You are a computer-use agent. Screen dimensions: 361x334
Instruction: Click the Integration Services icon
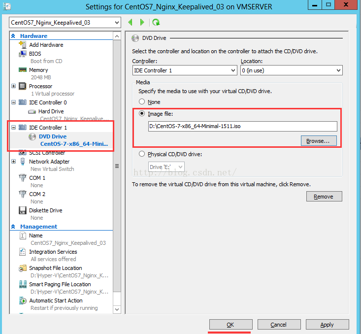click(x=22, y=252)
